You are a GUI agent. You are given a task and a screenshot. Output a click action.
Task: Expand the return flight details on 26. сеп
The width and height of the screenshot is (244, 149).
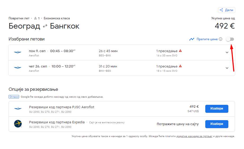click(x=227, y=68)
